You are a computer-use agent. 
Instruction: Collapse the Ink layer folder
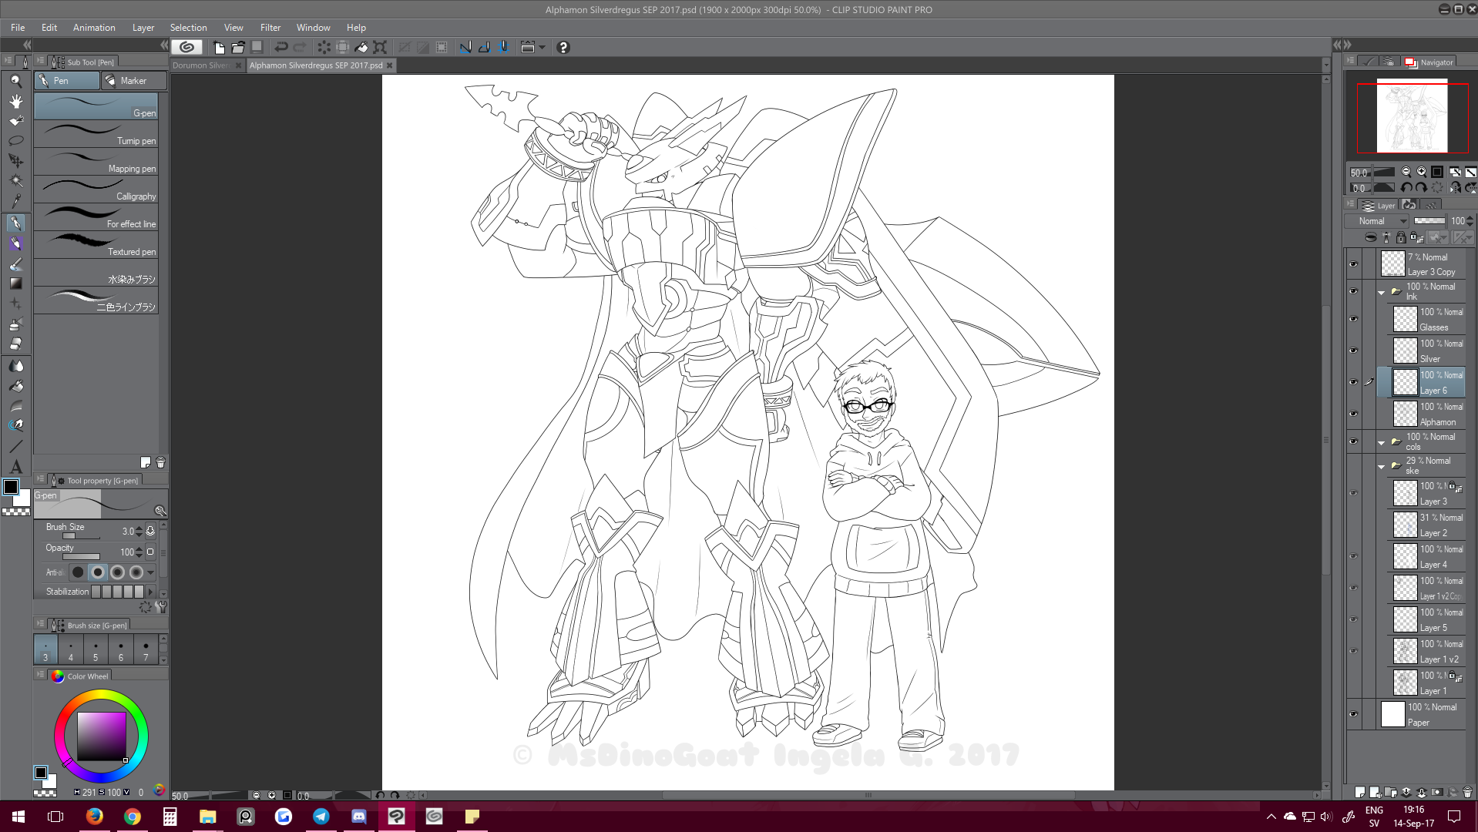pos(1382,292)
